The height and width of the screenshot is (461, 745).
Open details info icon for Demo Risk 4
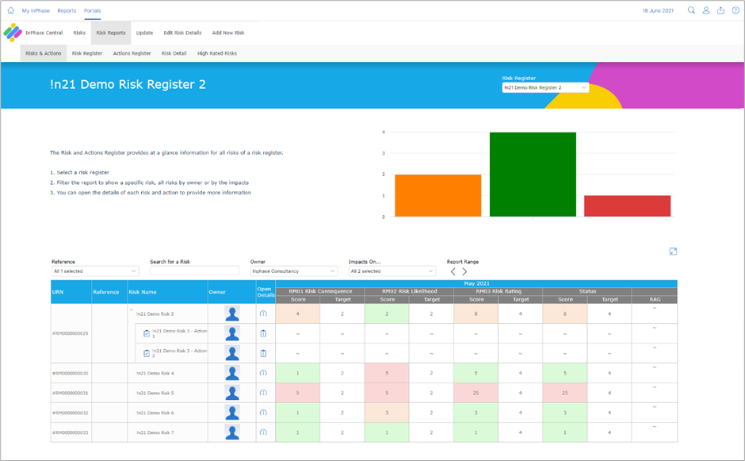point(263,373)
